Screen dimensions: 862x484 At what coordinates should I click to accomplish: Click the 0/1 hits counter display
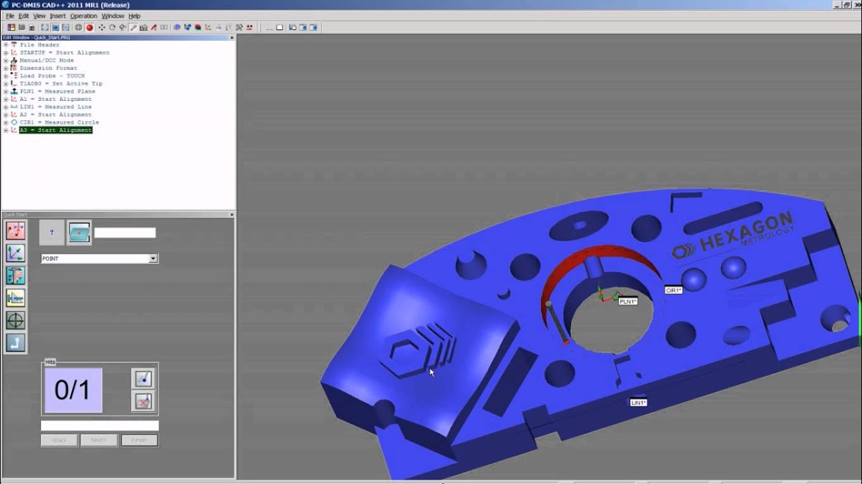point(73,390)
